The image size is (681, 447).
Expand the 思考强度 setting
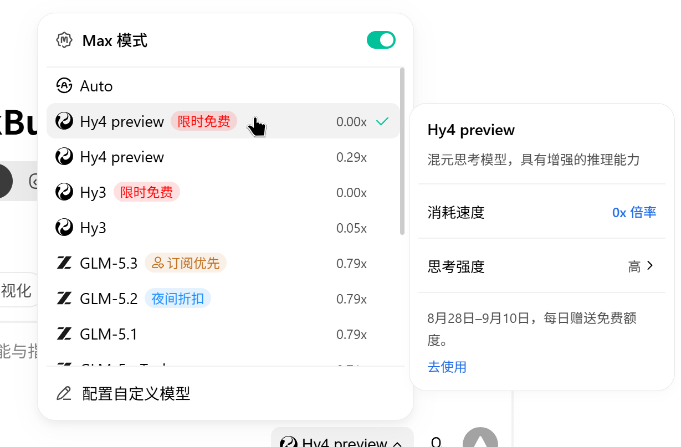click(541, 266)
